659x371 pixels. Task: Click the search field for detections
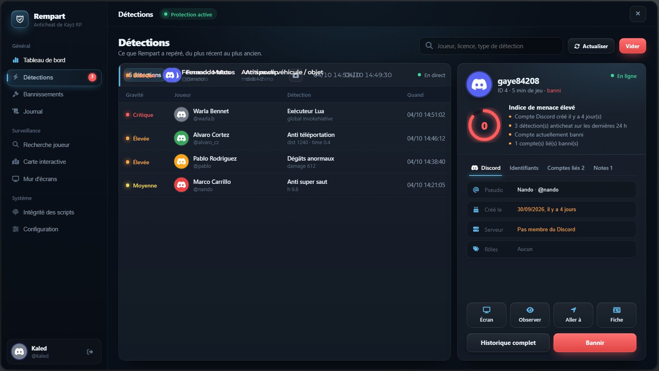[x=491, y=46]
